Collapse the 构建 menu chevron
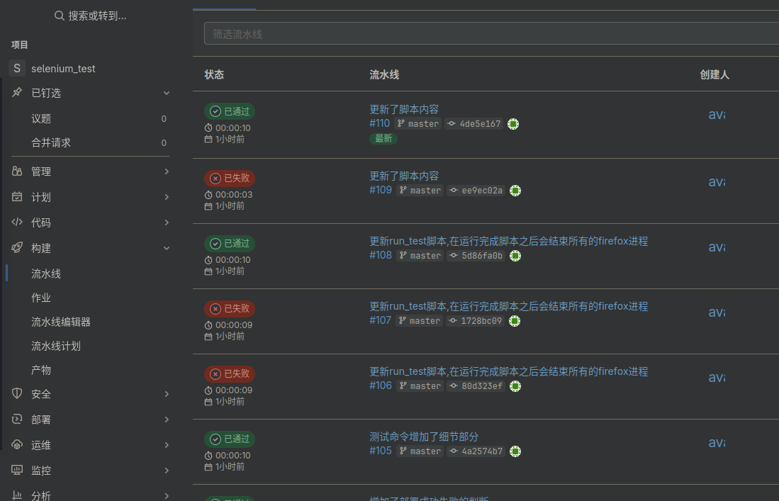Image resolution: width=779 pixels, height=501 pixels. [x=167, y=248]
